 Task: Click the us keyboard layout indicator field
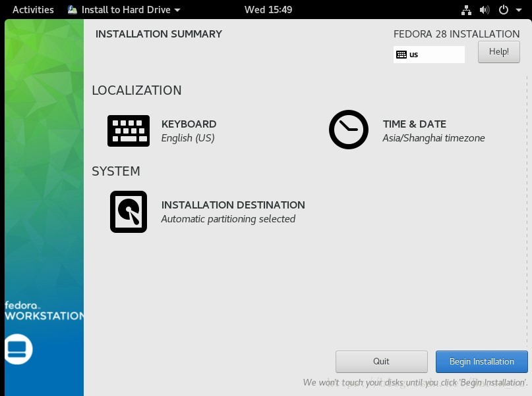click(429, 55)
